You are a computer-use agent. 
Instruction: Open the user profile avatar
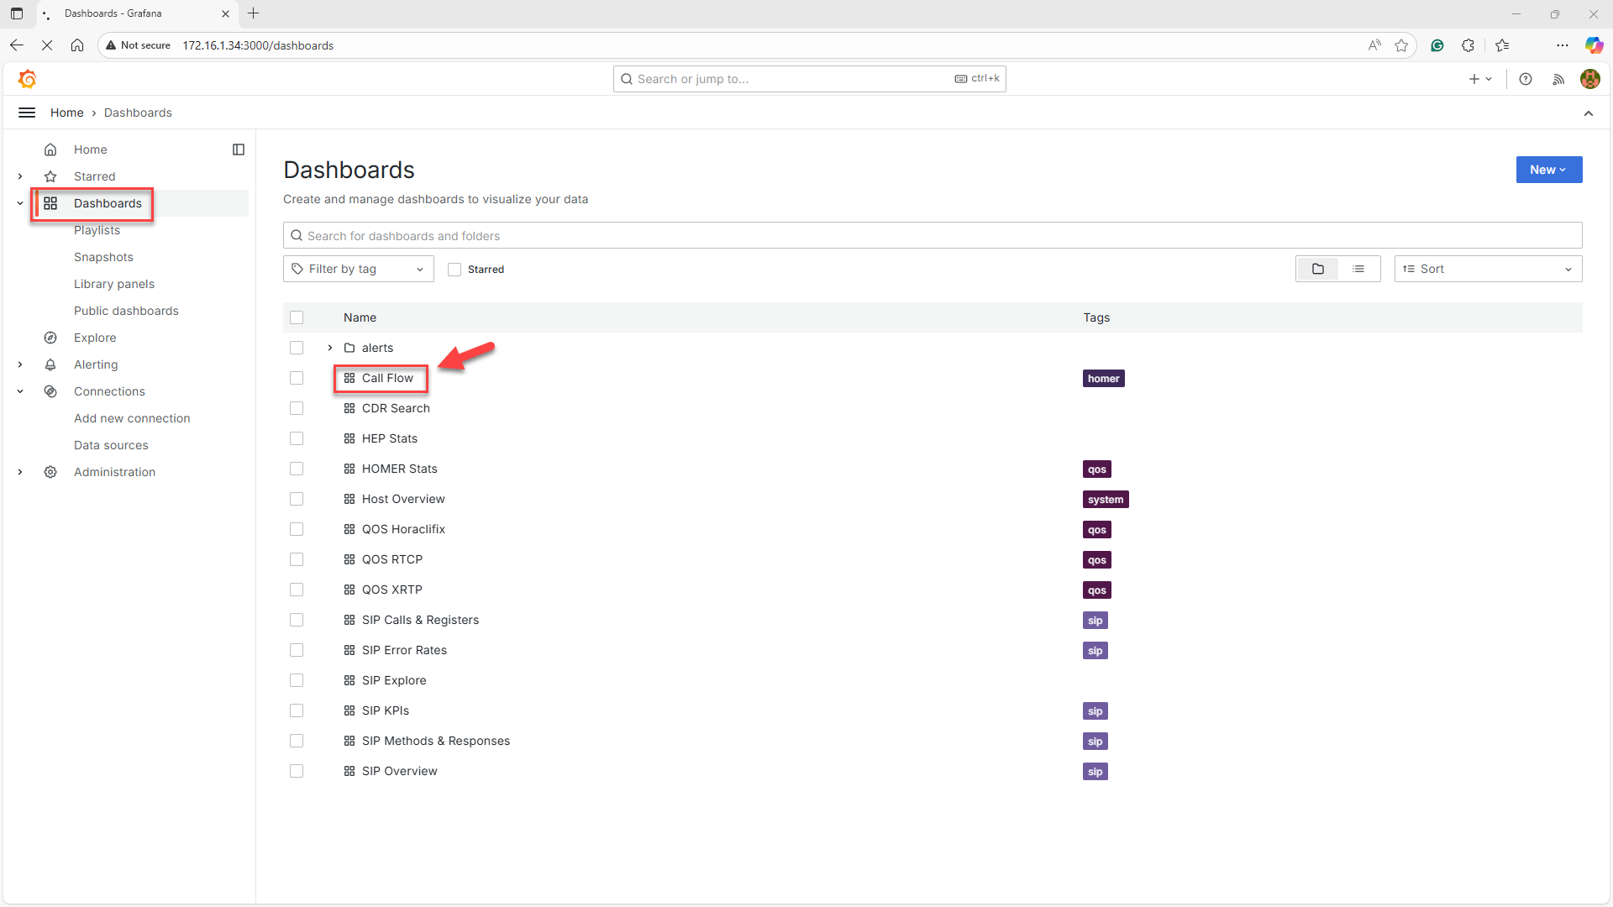1590,79
